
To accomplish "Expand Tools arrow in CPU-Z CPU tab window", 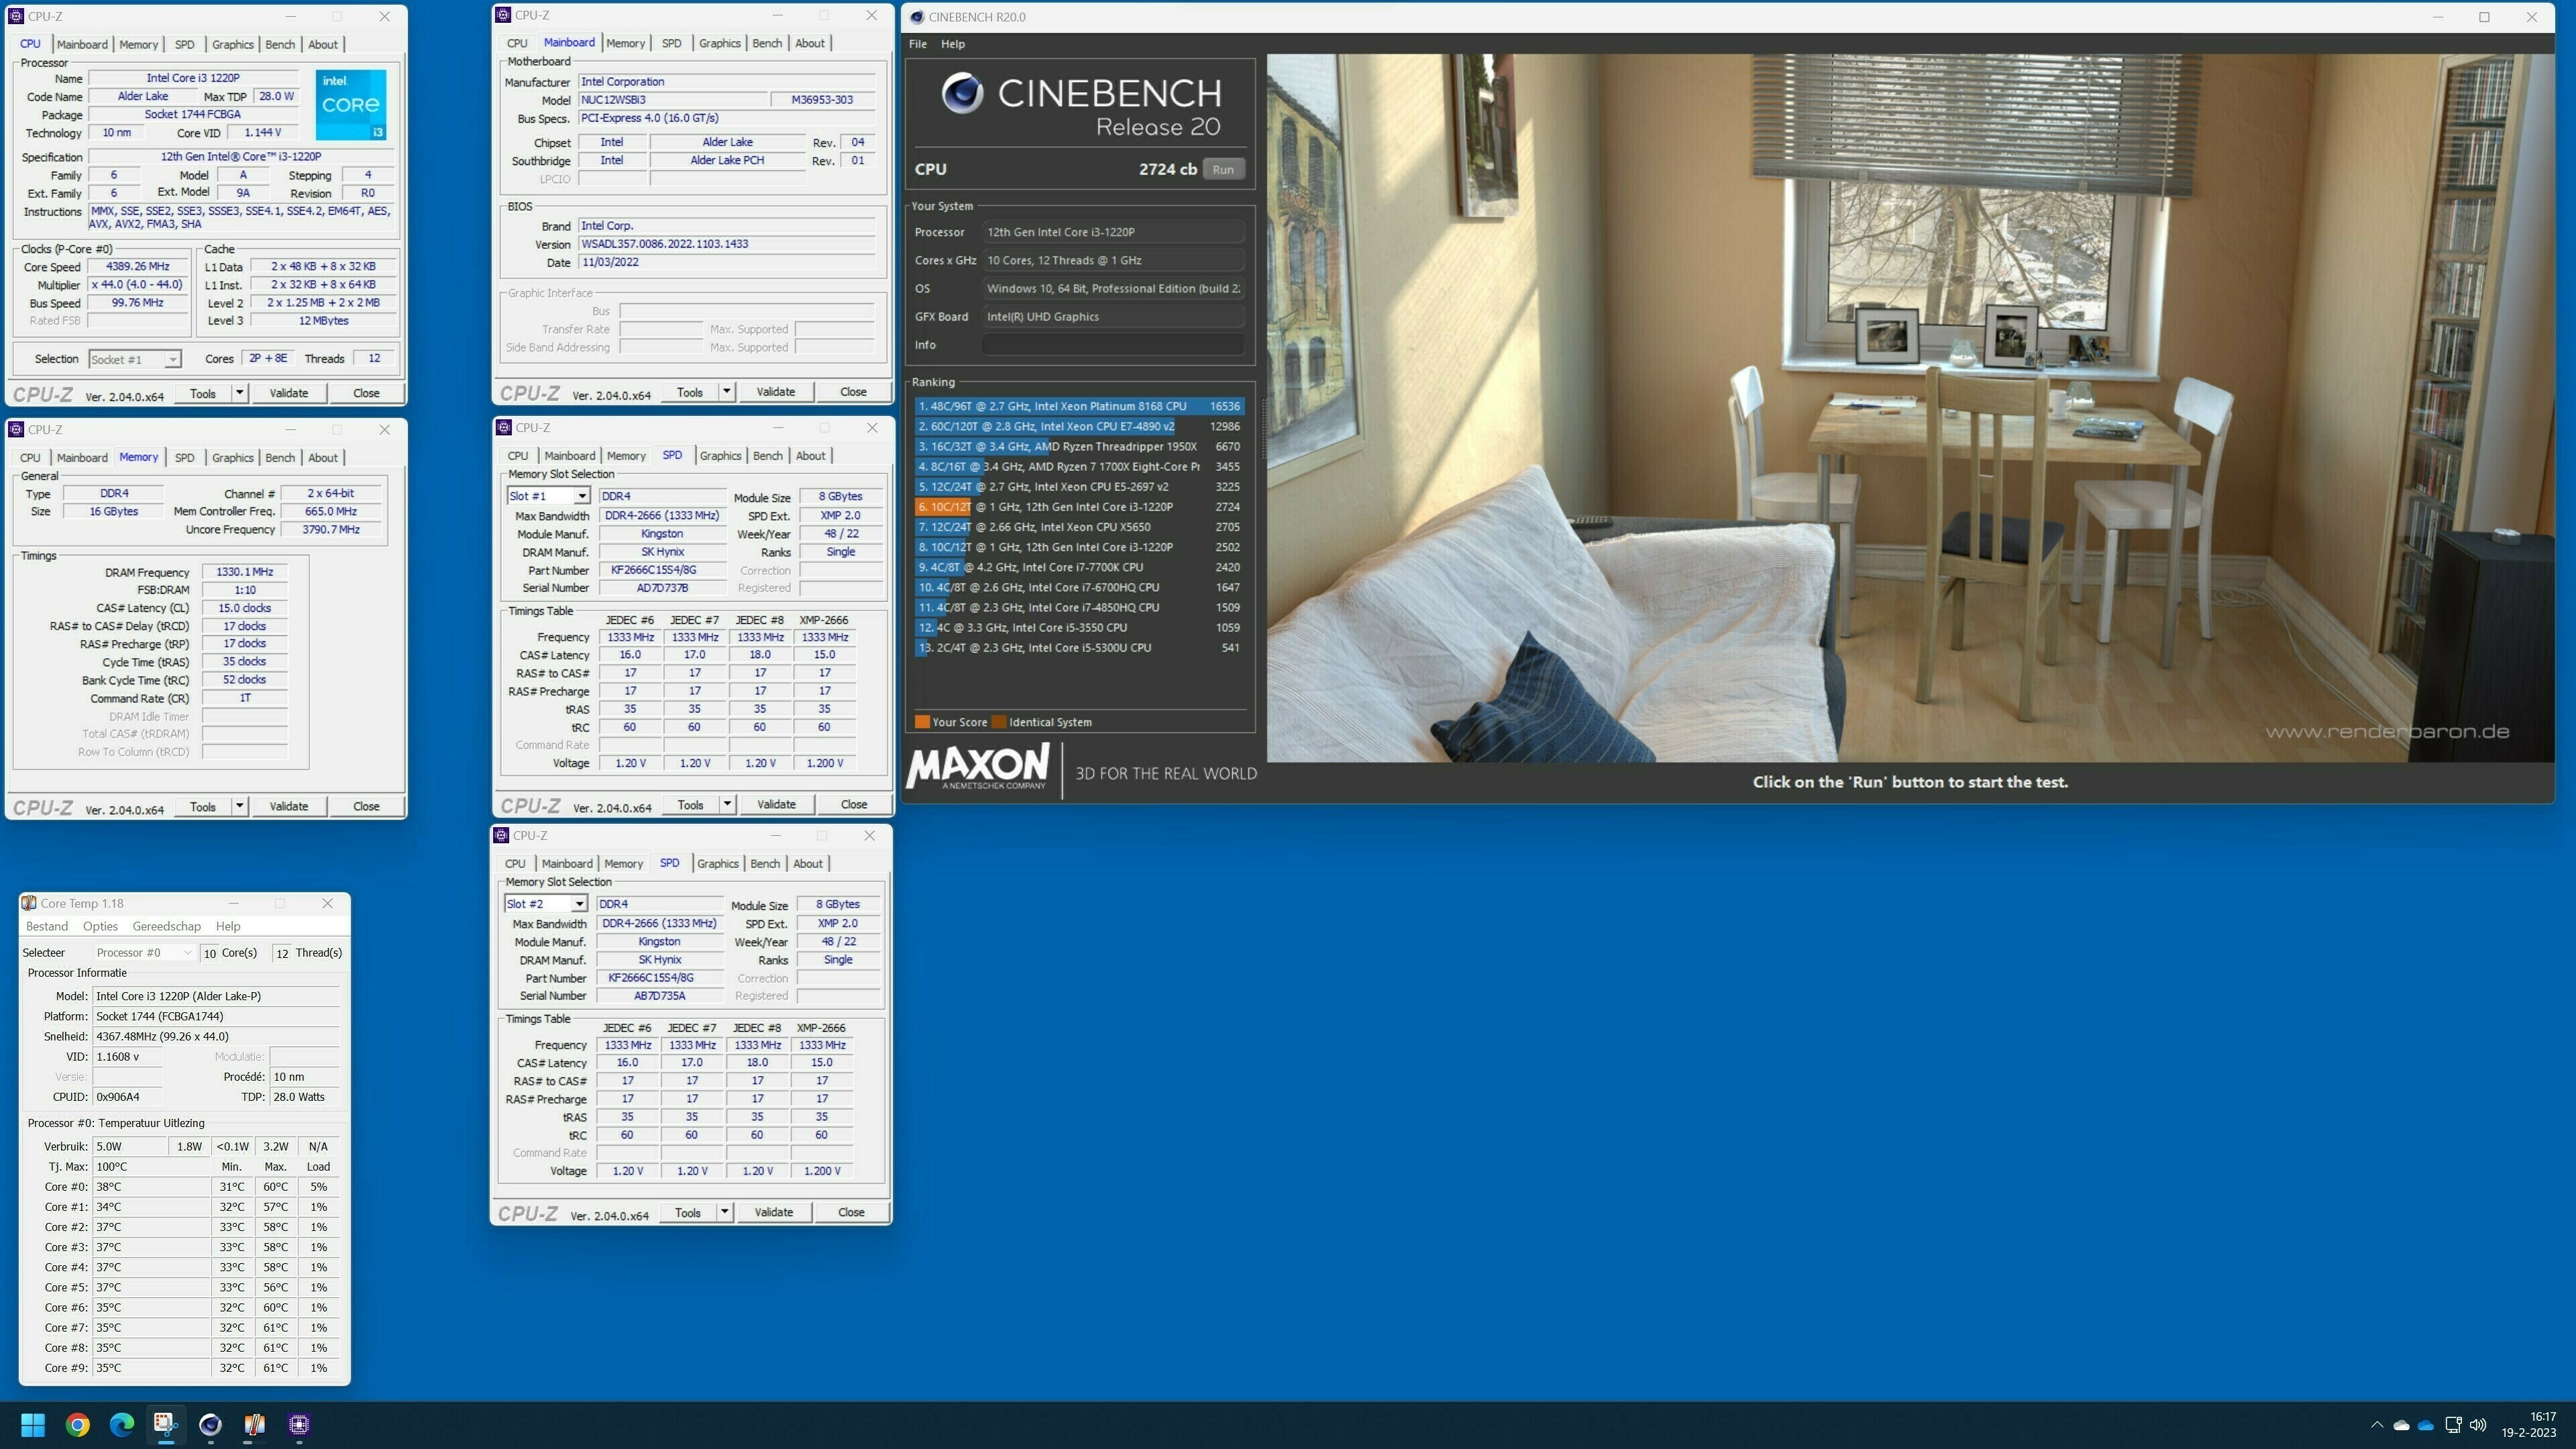I will click(239, 393).
